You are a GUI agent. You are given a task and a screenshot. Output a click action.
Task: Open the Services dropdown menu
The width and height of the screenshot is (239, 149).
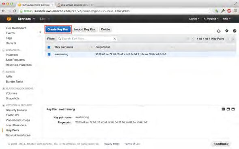[26, 19]
